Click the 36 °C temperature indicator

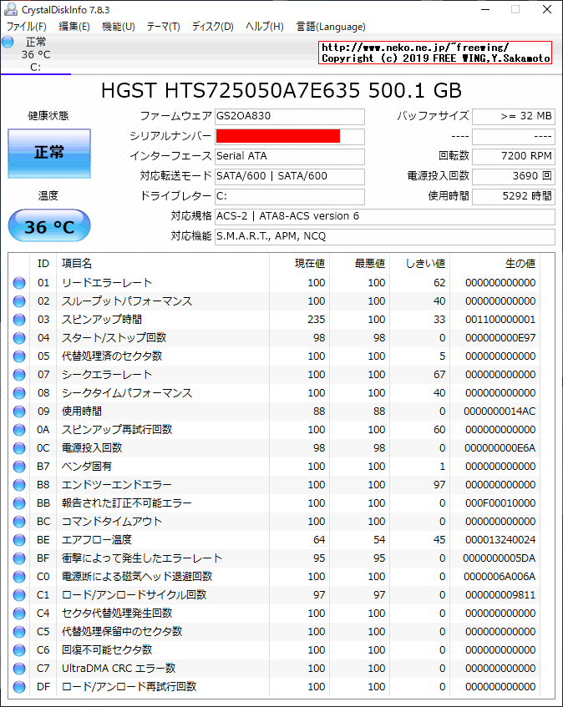48,225
